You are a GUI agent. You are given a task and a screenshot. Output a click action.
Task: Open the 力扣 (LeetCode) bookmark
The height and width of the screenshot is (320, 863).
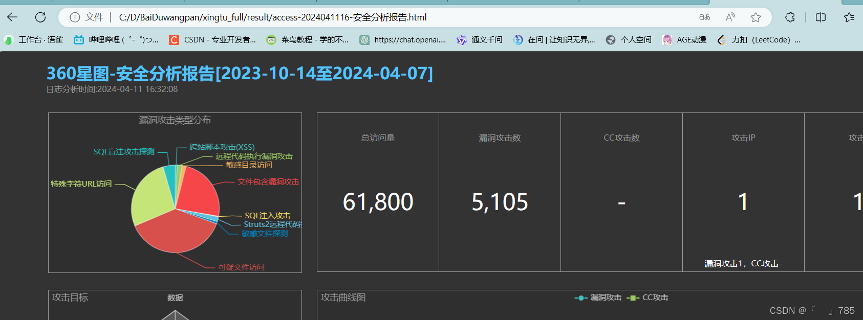point(759,40)
